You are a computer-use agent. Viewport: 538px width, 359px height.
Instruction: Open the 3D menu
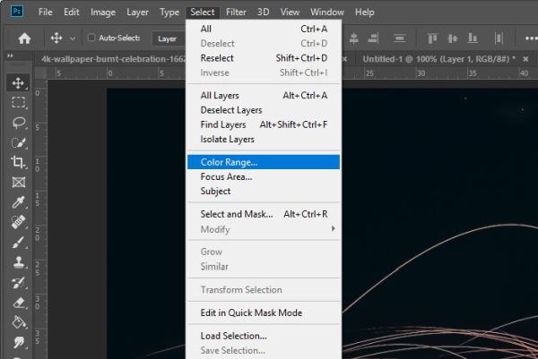coord(263,13)
